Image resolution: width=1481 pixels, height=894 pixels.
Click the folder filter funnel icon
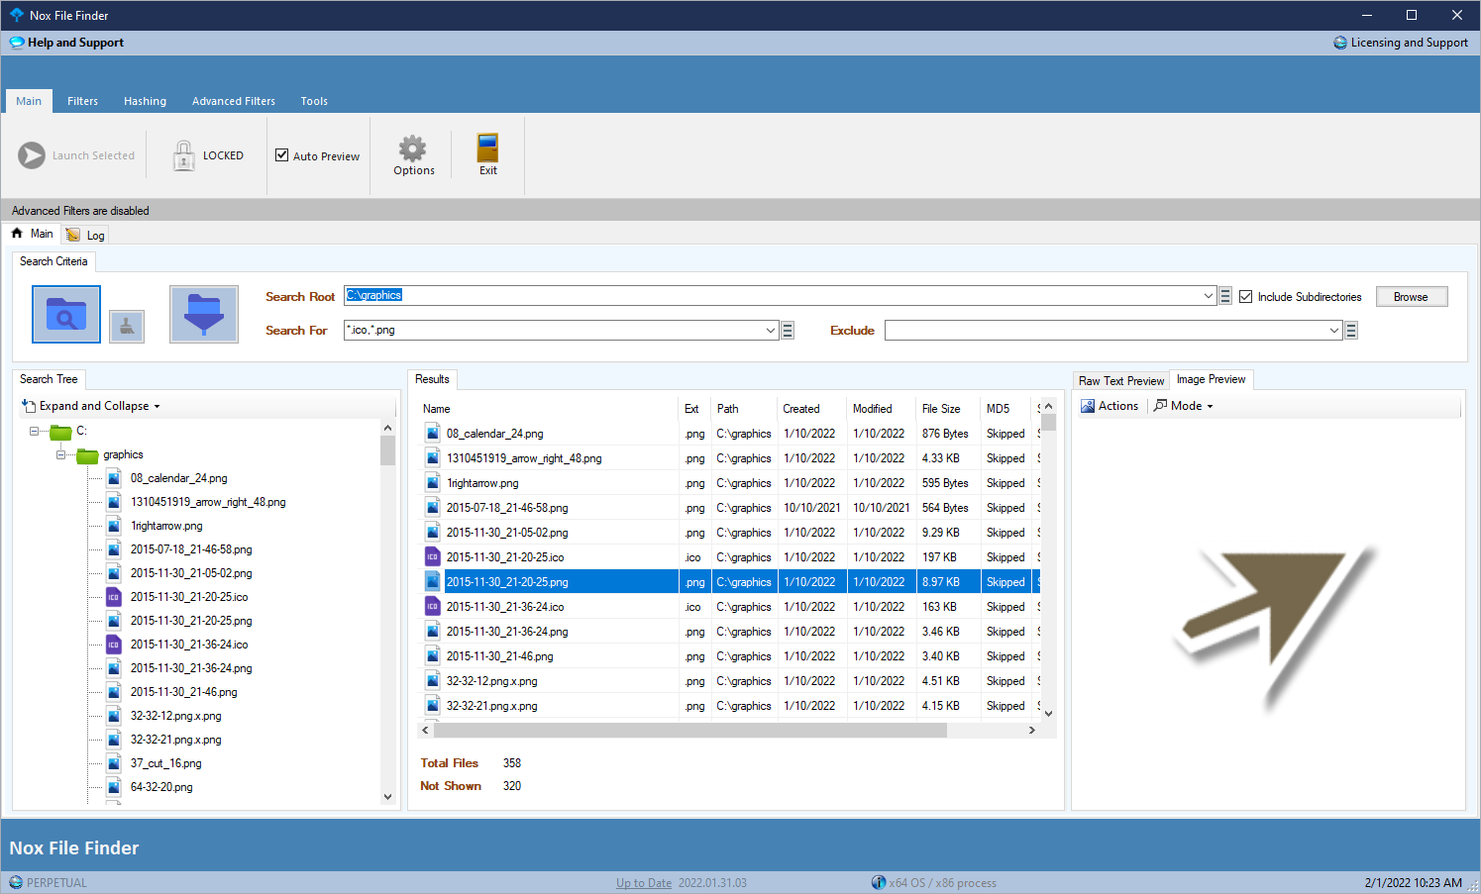coord(204,314)
